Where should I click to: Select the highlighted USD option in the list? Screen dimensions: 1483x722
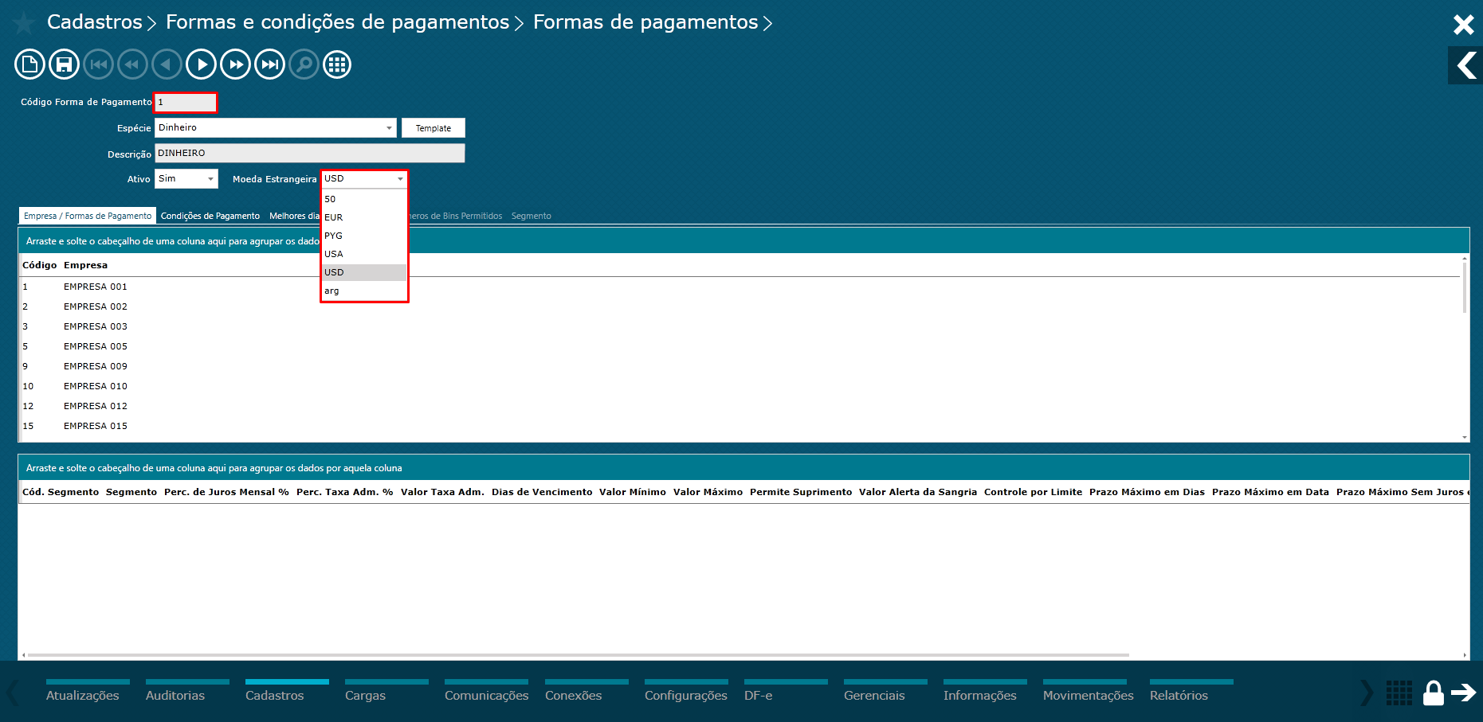(364, 272)
